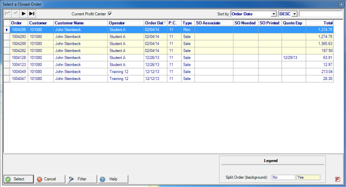Image resolution: width=346 pixels, height=187 pixels.
Task: Select order number 1004282
Action: (19, 51)
